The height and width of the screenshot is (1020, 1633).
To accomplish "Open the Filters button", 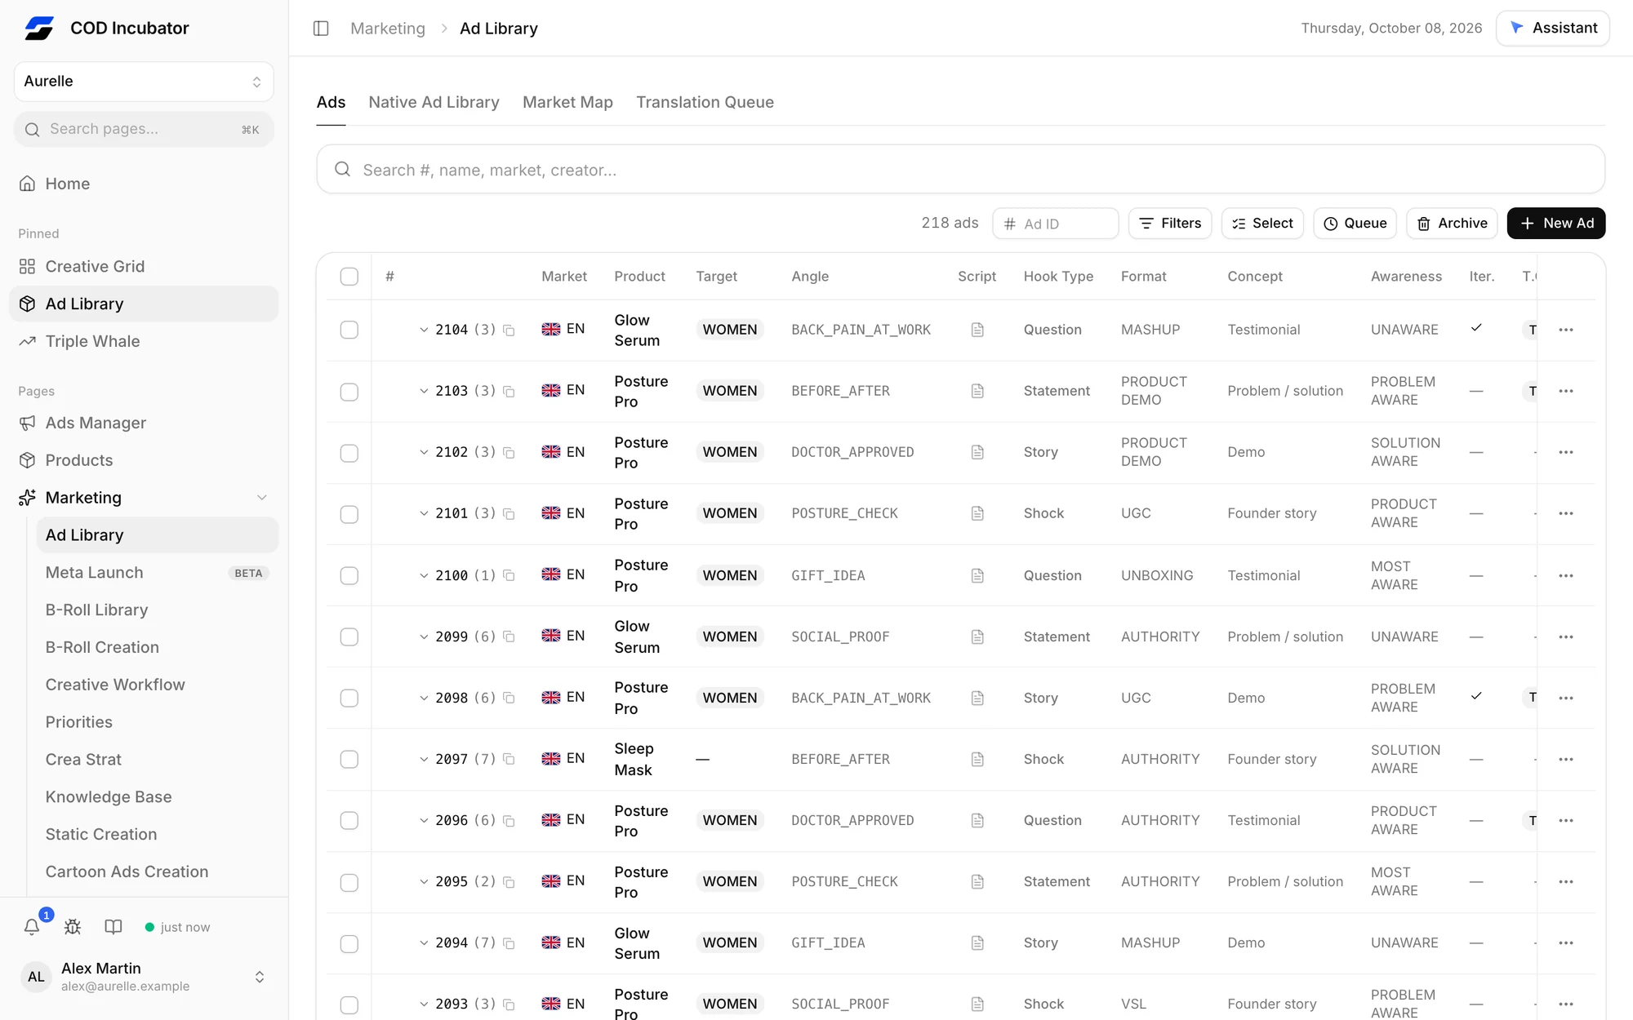I will tap(1169, 224).
